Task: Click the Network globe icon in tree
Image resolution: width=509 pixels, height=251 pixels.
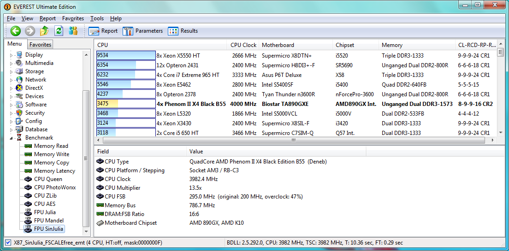Action: tap(19, 80)
